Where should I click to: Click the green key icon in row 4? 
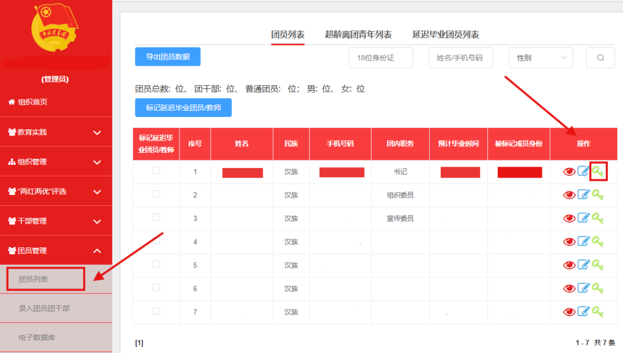(598, 242)
